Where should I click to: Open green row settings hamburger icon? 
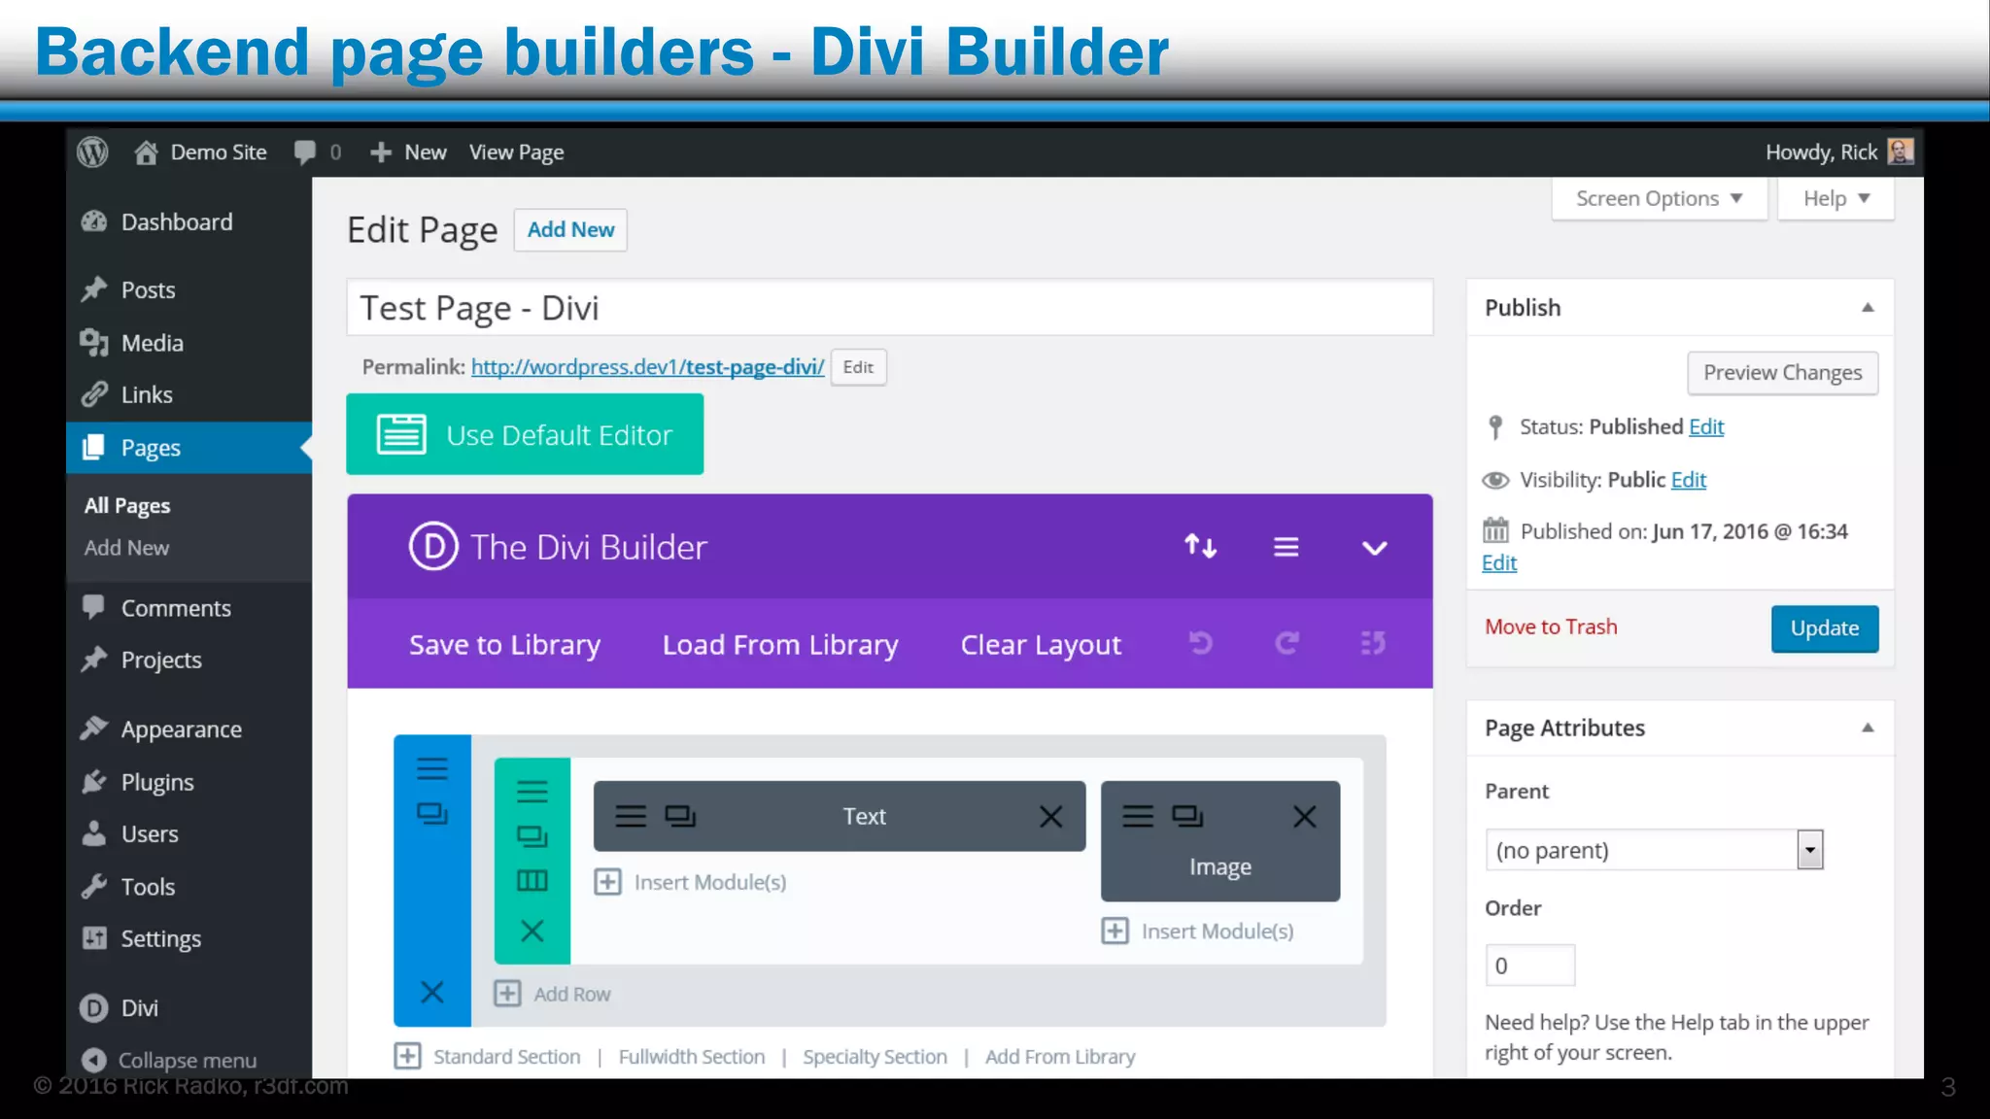tap(532, 792)
